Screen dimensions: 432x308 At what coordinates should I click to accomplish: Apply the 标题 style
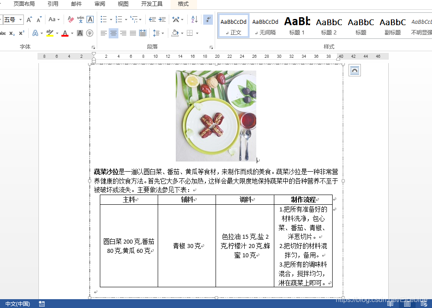pos(360,26)
